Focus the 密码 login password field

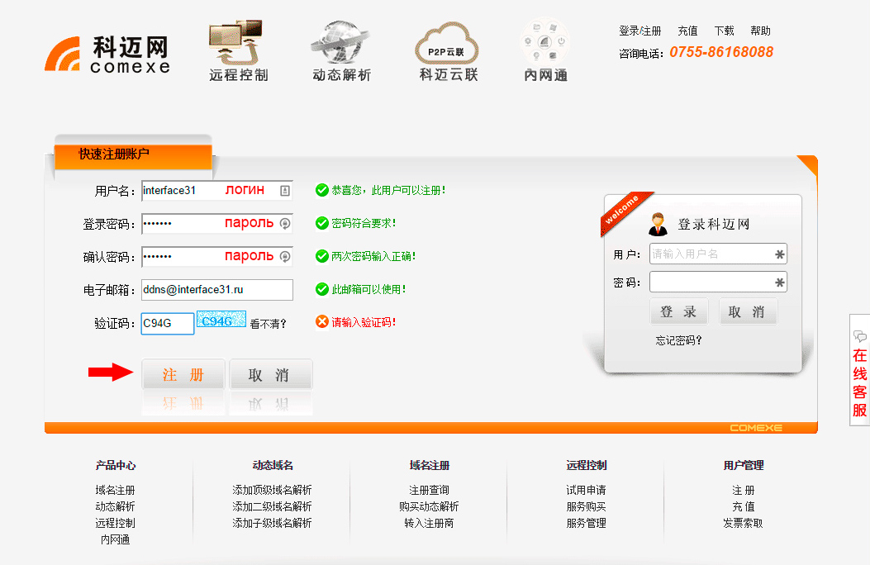[x=718, y=282]
